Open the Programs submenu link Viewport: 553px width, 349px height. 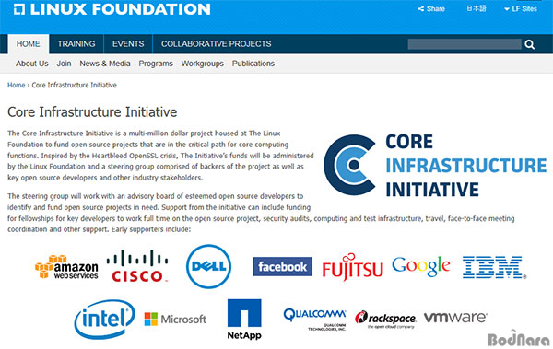(156, 64)
